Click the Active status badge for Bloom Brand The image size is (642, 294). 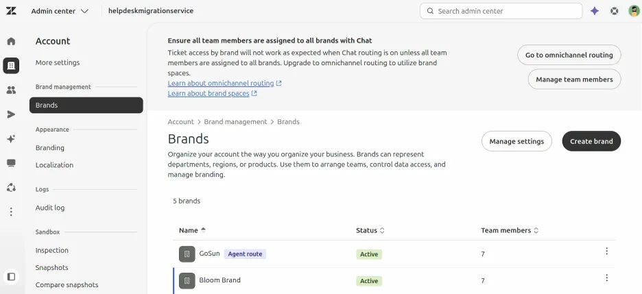[369, 281]
